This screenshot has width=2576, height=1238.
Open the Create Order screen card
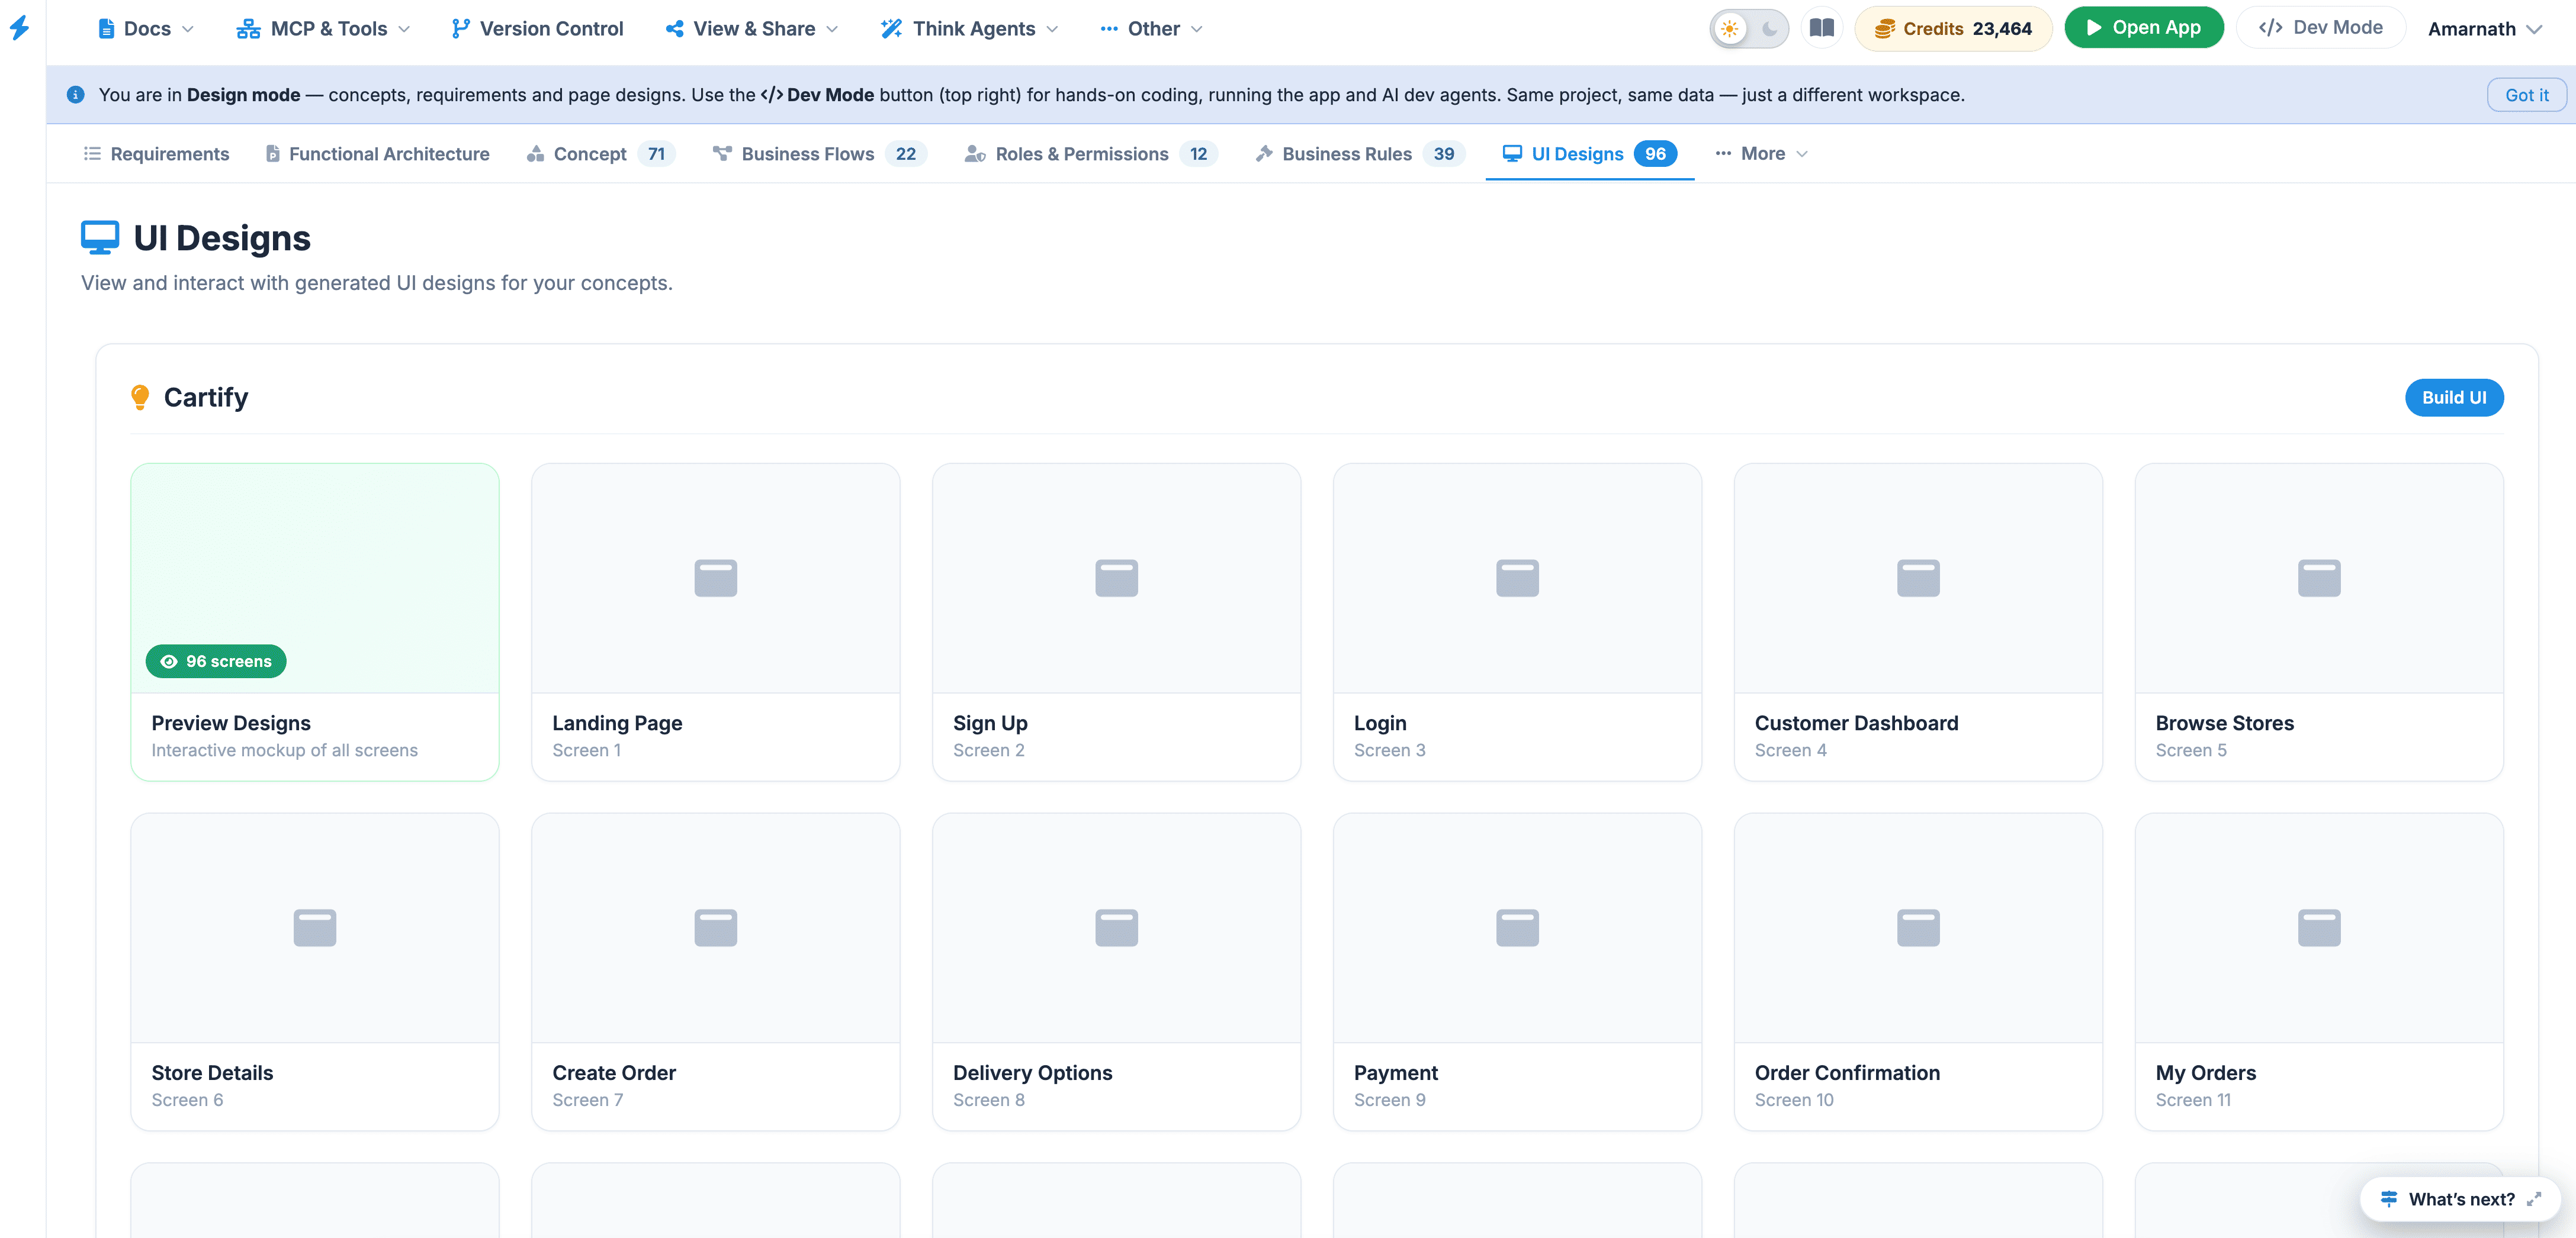point(716,971)
